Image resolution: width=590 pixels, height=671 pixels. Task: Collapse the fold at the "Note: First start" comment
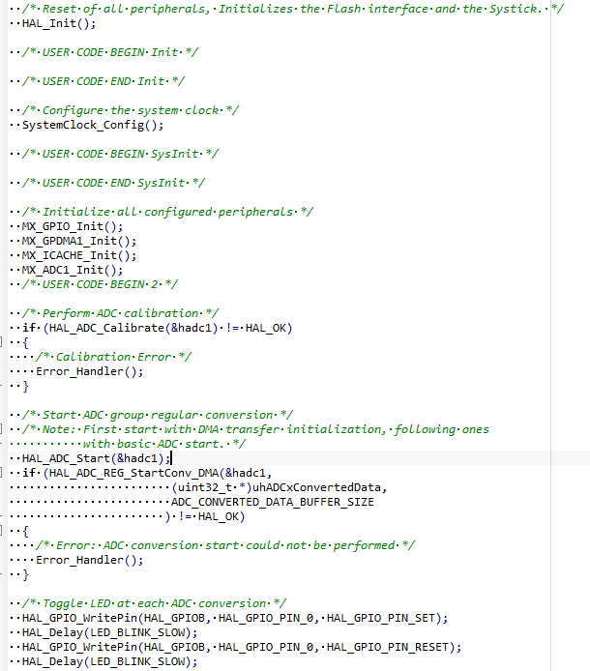point(3,429)
